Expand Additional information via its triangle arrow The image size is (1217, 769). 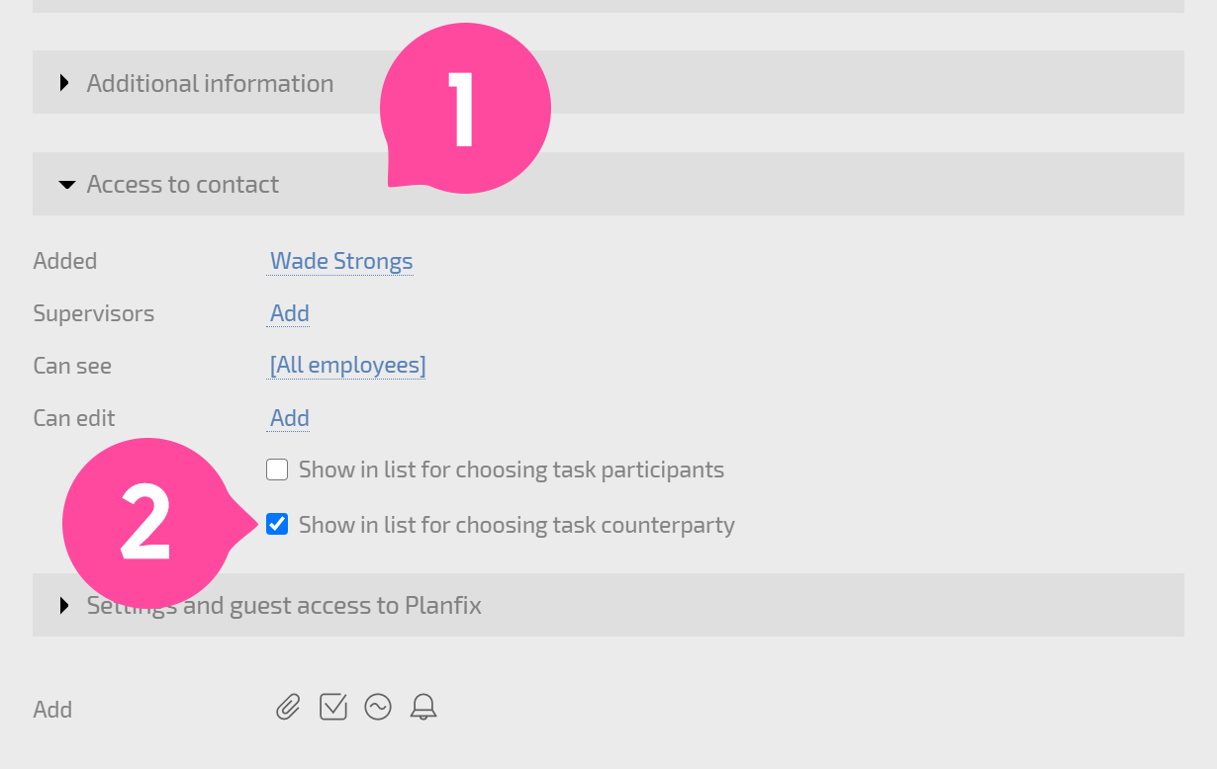coord(64,83)
